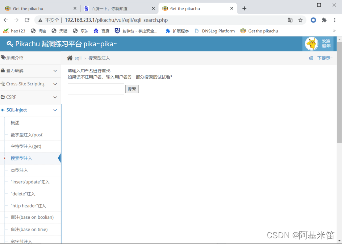This screenshot has width=342, height=244.
Task: Click the username search input field
Action: (x=96, y=89)
